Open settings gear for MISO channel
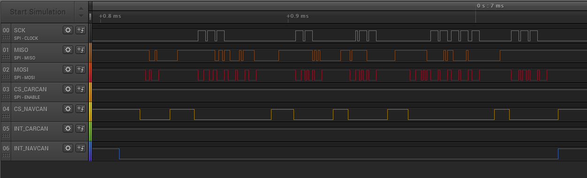Viewport: 587px width, 178px height. pyautogui.click(x=68, y=50)
